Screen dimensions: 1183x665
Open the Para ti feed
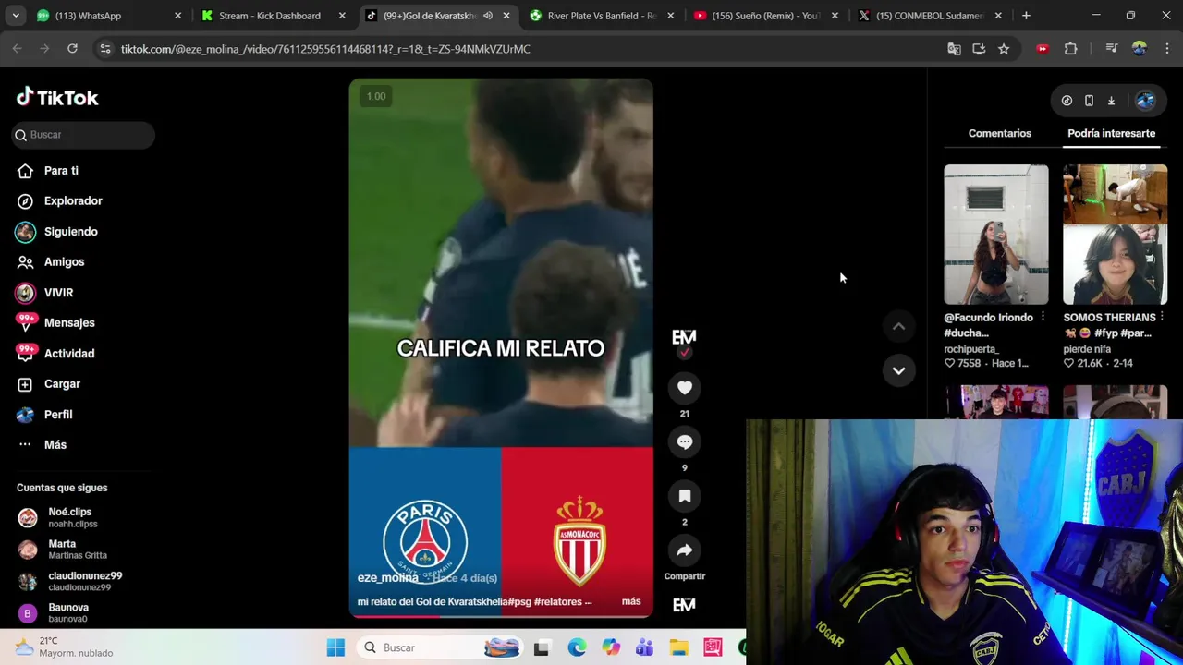click(61, 171)
